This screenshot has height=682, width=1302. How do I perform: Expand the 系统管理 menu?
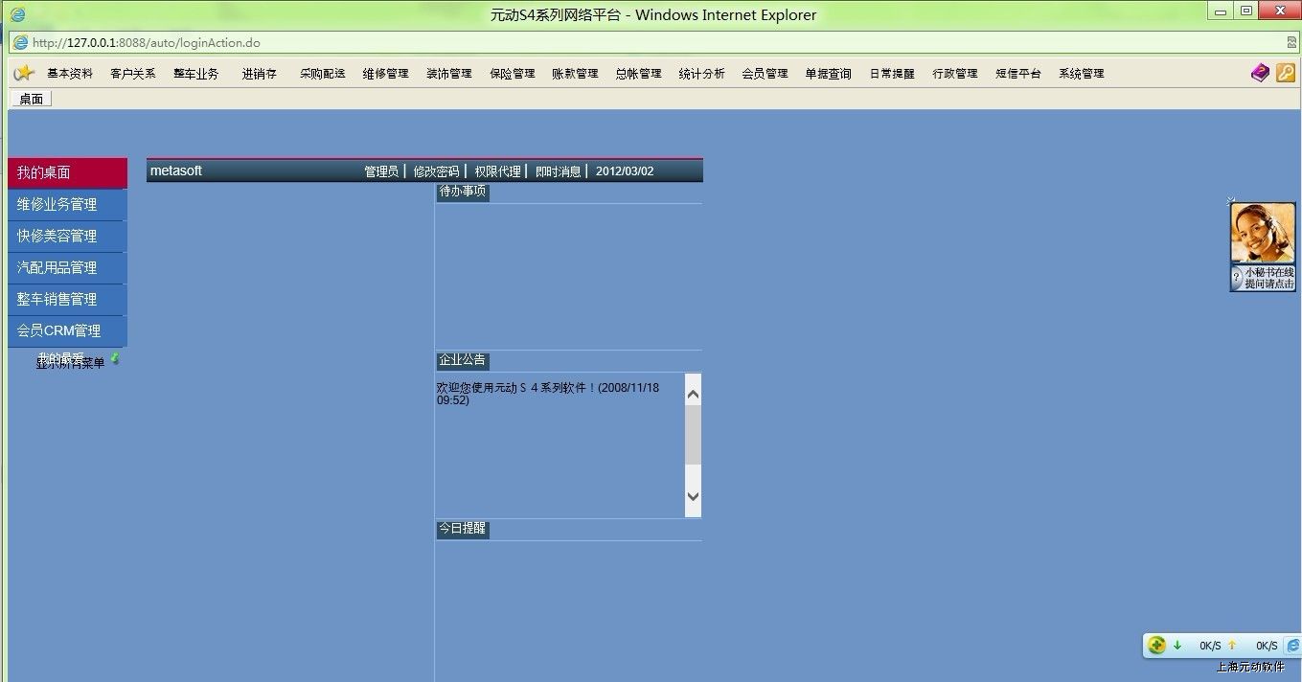(x=1081, y=74)
